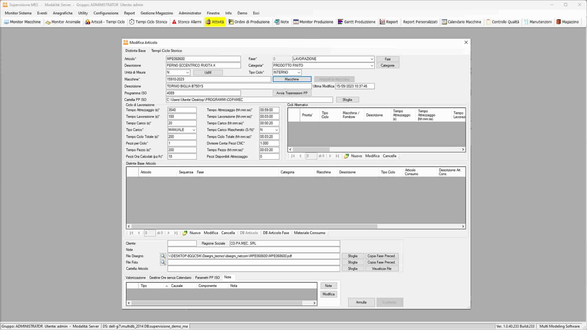Open the Tipo Ciclo INTERNO dropdown
The image size is (587, 330).
pyautogui.click(x=299, y=73)
